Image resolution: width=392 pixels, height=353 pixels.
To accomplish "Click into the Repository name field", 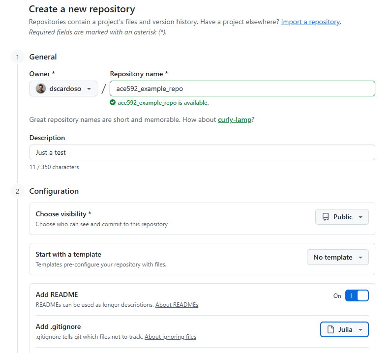I will point(242,88).
